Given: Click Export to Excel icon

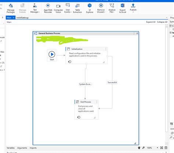Looking at the screenshot, I should [123, 8].
